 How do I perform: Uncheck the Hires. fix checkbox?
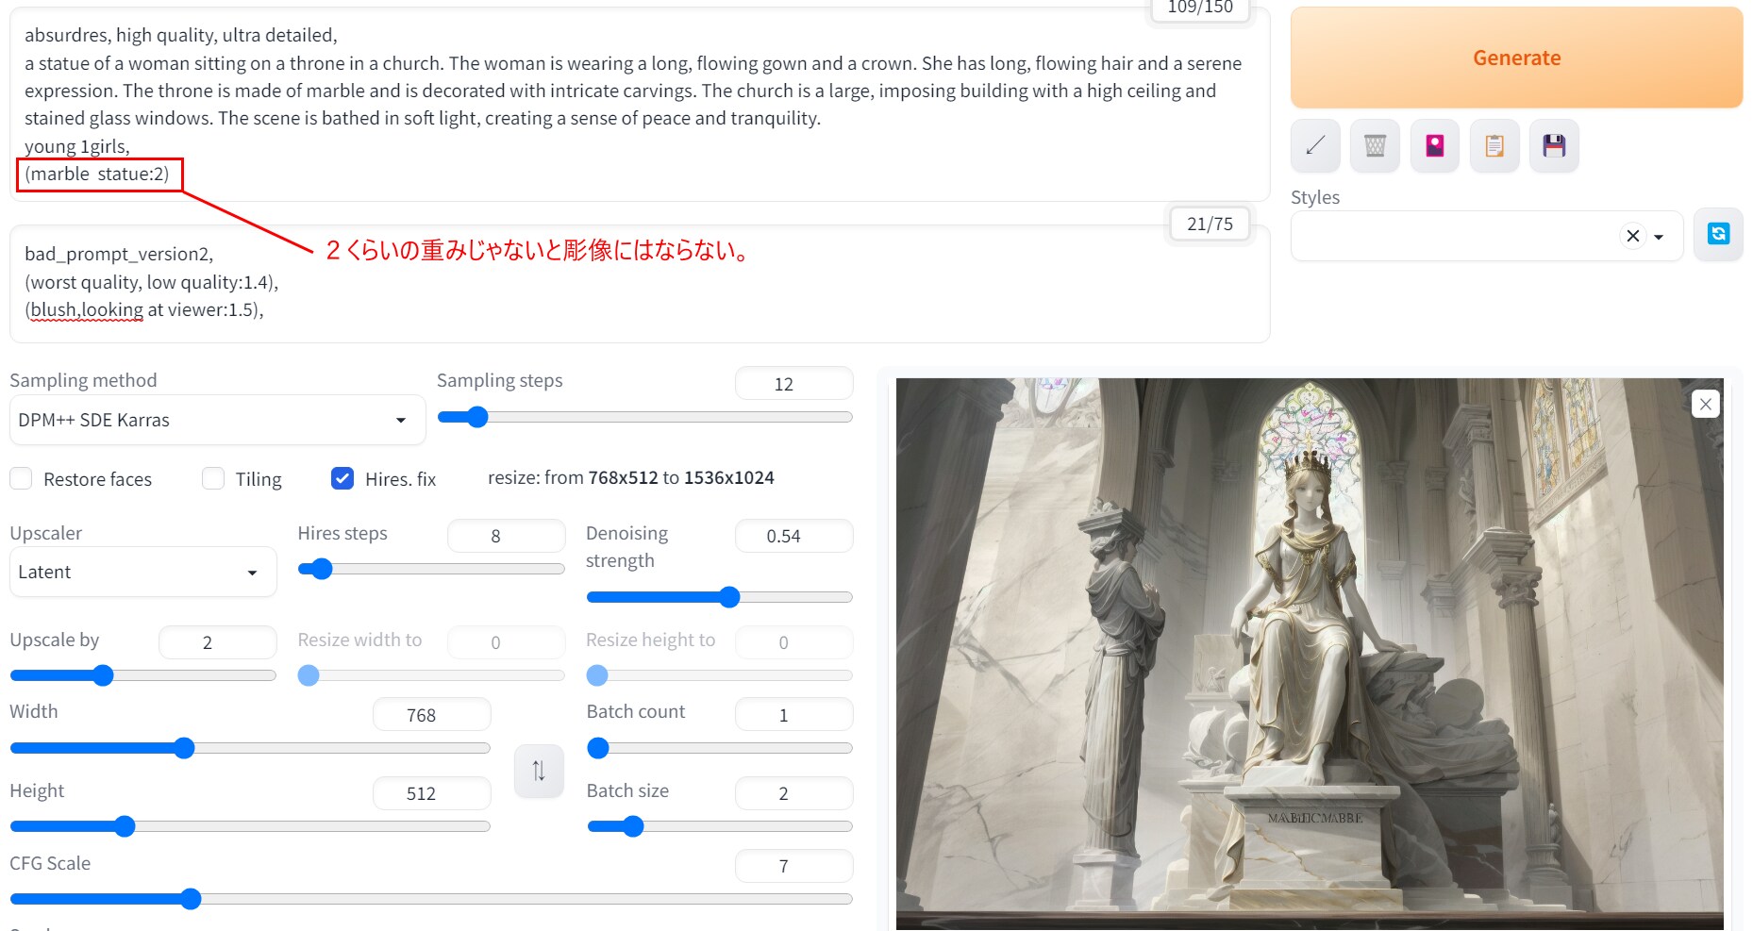(342, 479)
